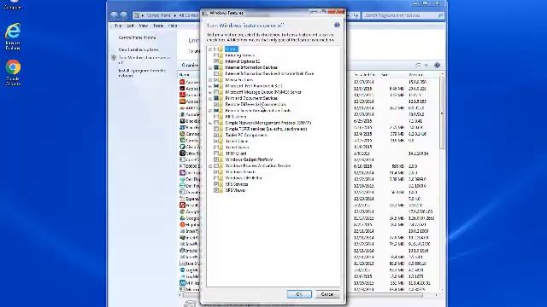Expand Internet Information Services node
This screenshot has width=547, height=307.
point(210,68)
